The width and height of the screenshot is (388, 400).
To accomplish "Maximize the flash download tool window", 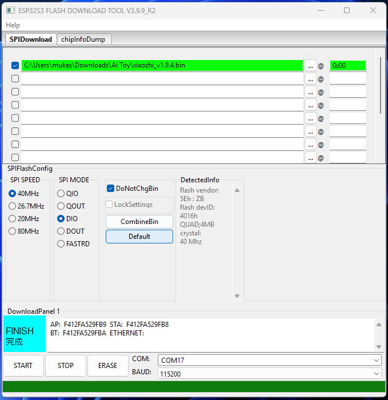I will [347, 10].
